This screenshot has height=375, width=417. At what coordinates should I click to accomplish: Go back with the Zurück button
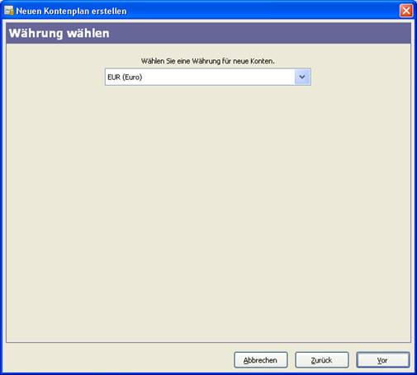[x=322, y=360]
